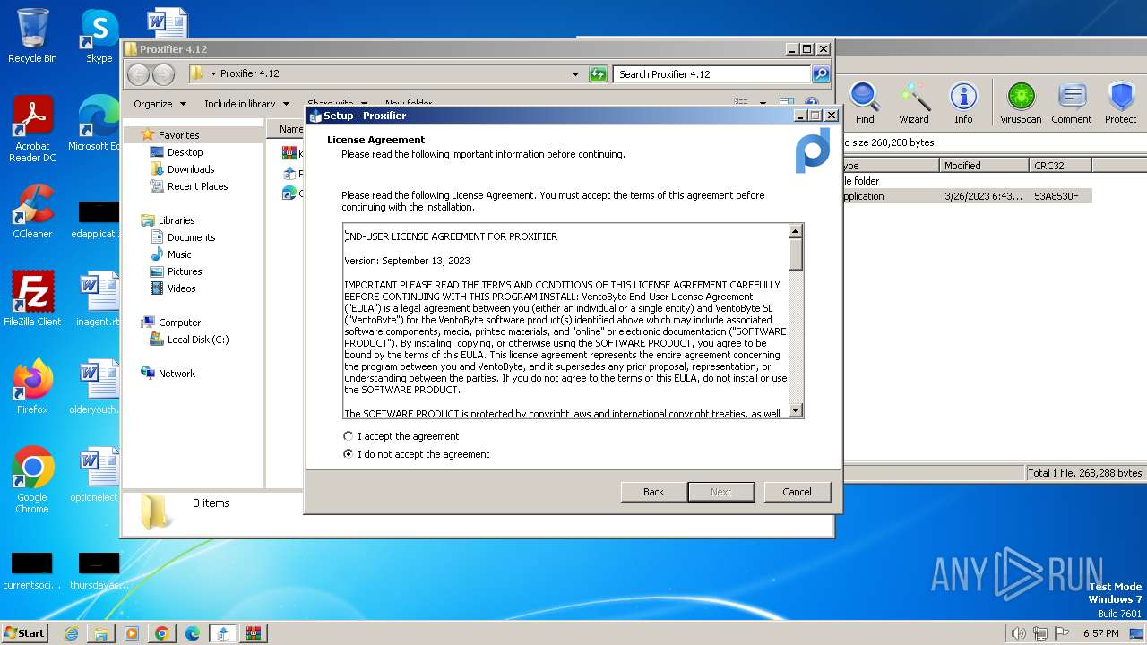Image resolution: width=1147 pixels, height=645 pixels.
Task: Open Music library
Action: pos(179,254)
